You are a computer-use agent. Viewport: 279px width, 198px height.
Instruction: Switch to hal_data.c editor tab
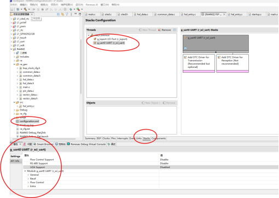coord(142,14)
